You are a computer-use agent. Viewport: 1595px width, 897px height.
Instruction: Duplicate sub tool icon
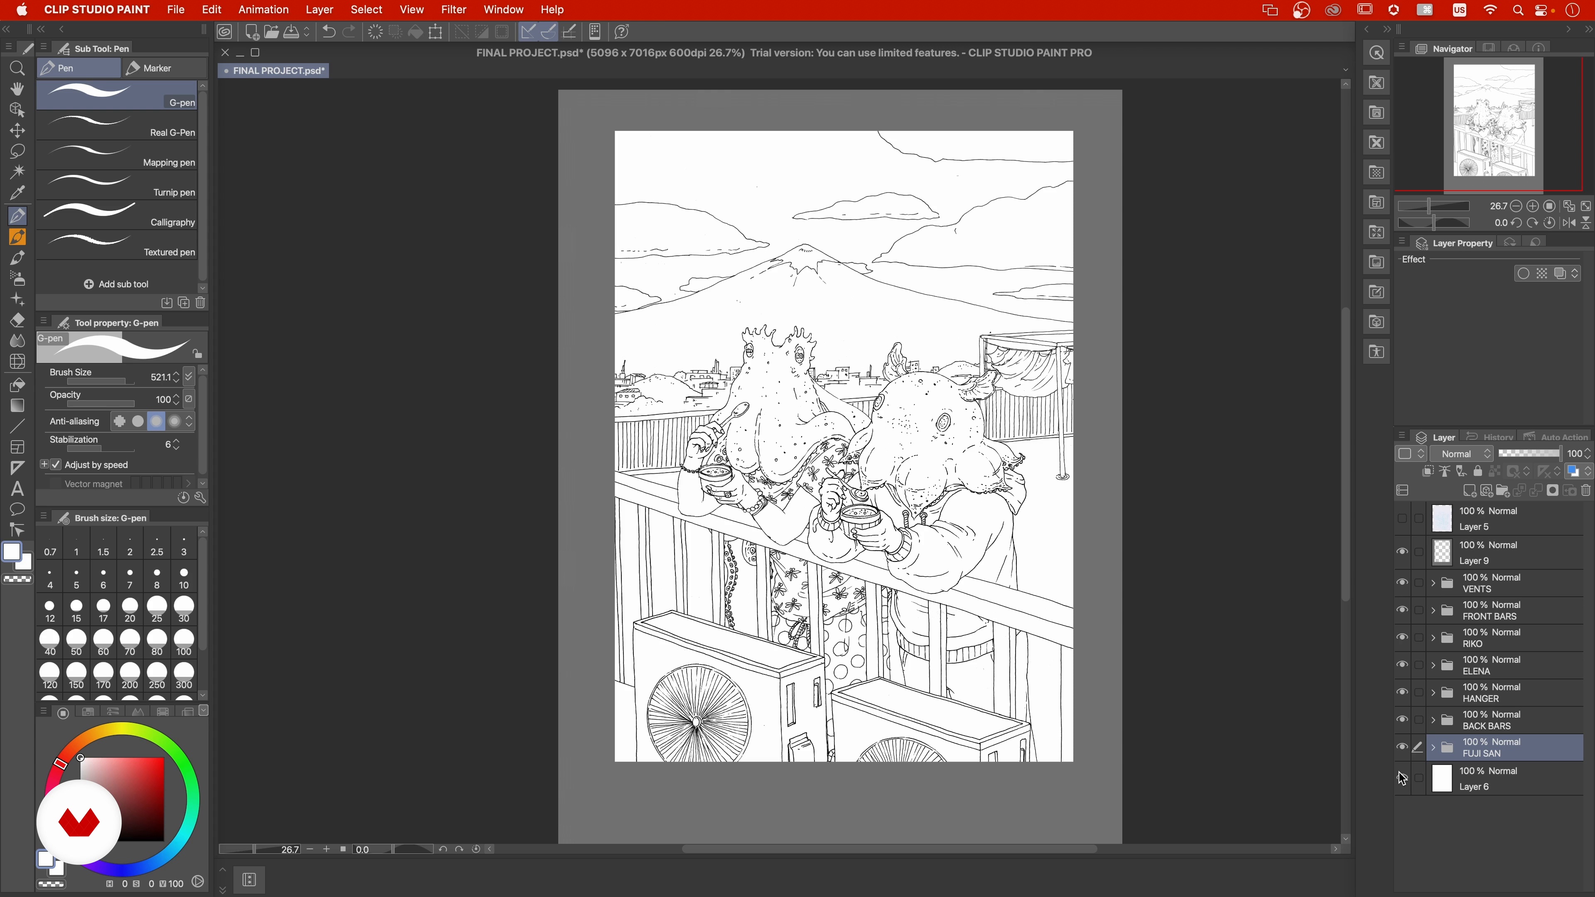(x=183, y=303)
